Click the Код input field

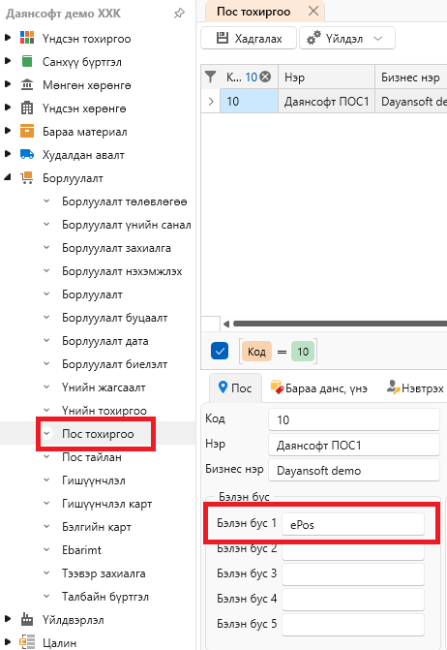[354, 419]
